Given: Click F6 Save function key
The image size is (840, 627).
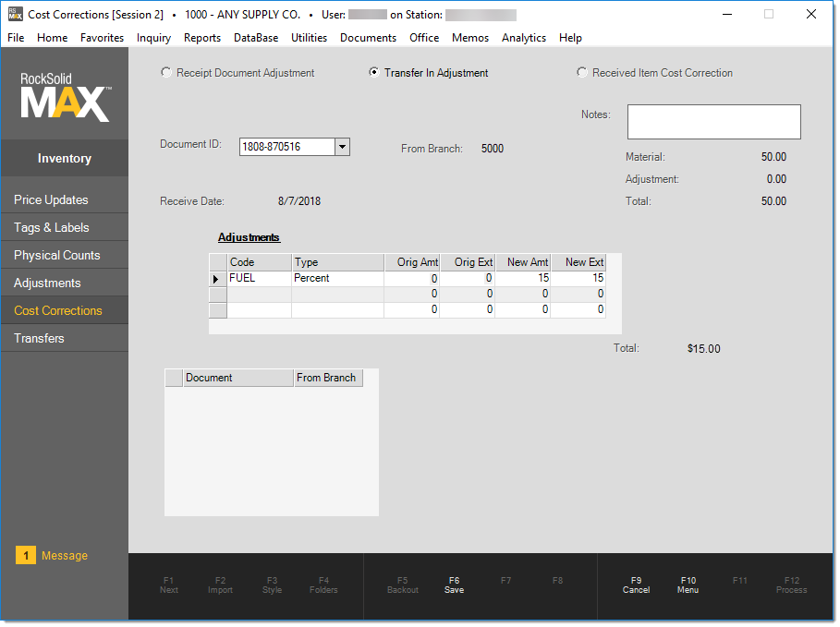Looking at the screenshot, I should [x=454, y=585].
